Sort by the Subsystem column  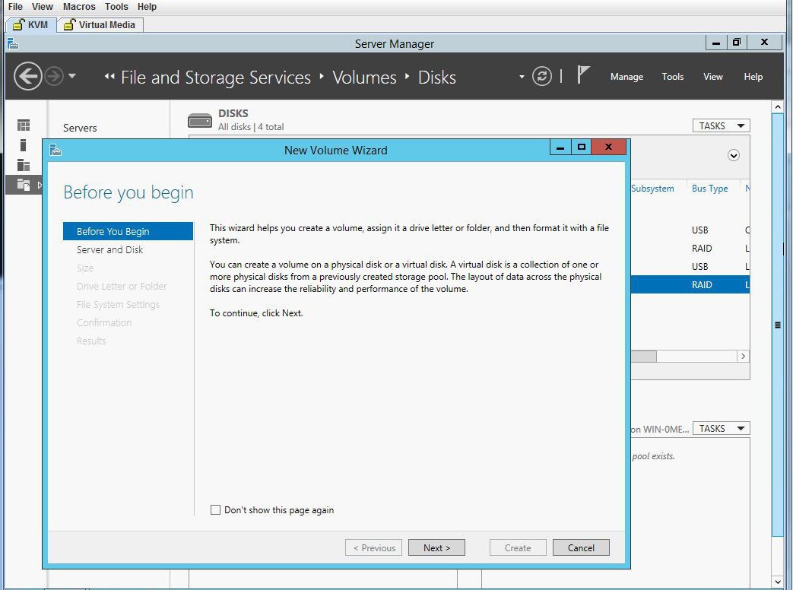652,188
